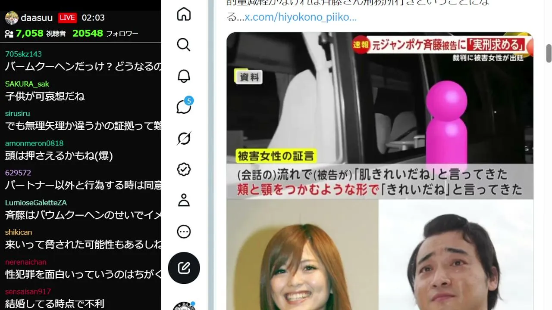The width and height of the screenshot is (552, 310).
Task: Click chat message 頭は押さえるかもね(爆)
Action: (x=59, y=156)
